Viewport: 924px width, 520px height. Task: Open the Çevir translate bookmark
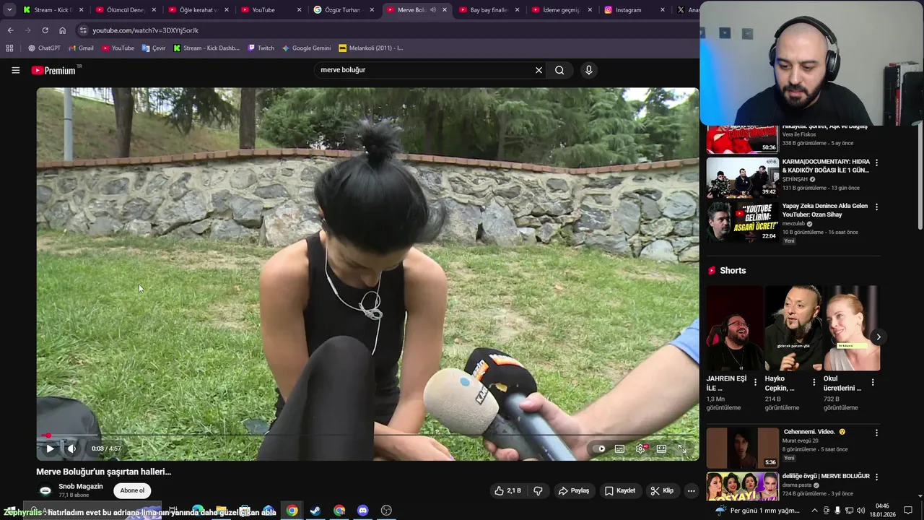pyautogui.click(x=154, y=48)
